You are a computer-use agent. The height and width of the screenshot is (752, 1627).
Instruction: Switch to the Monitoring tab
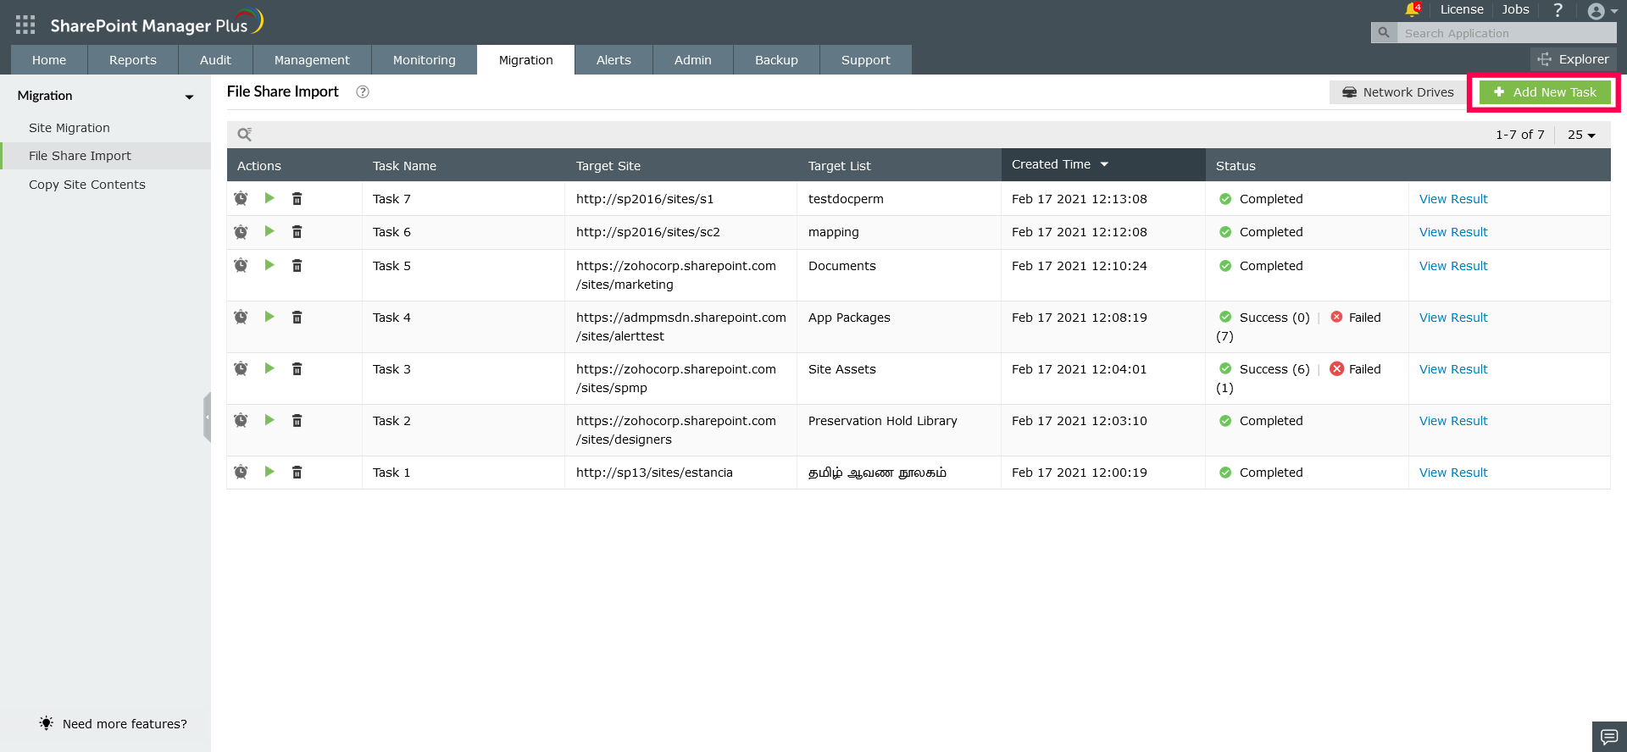[x=425, y=60]
